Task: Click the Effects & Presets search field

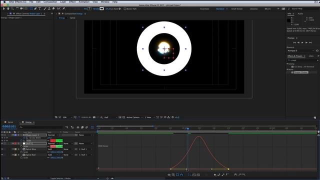Action: pyautogui.click(x=303, y=60)
